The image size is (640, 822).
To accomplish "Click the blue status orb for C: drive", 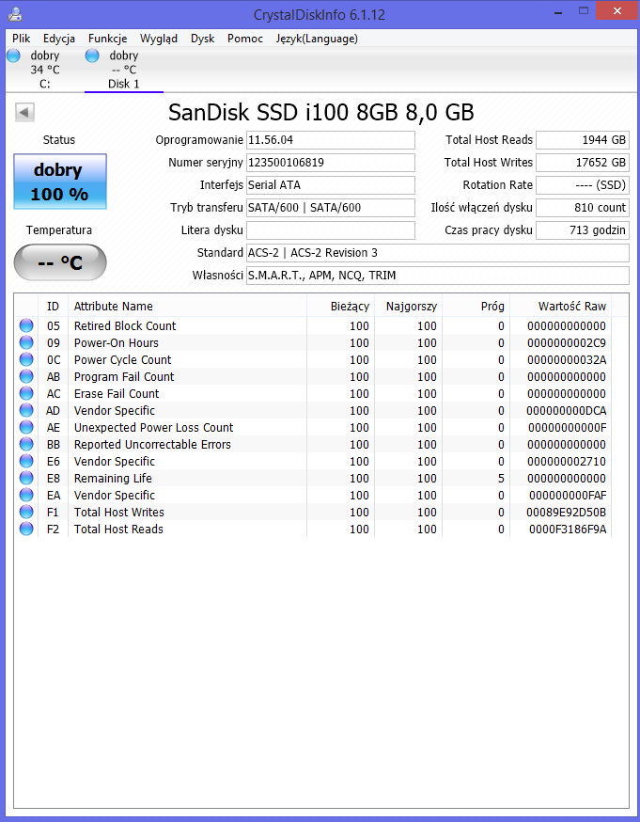I will (x=13, y=55).
